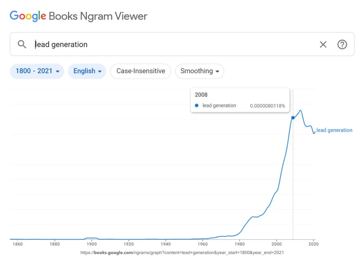Image resolution: width=364 pixels, height=258 pixels.
Task: Click the 1960 x-axis label
Action: pyautogui.click(x=203, y=244)
